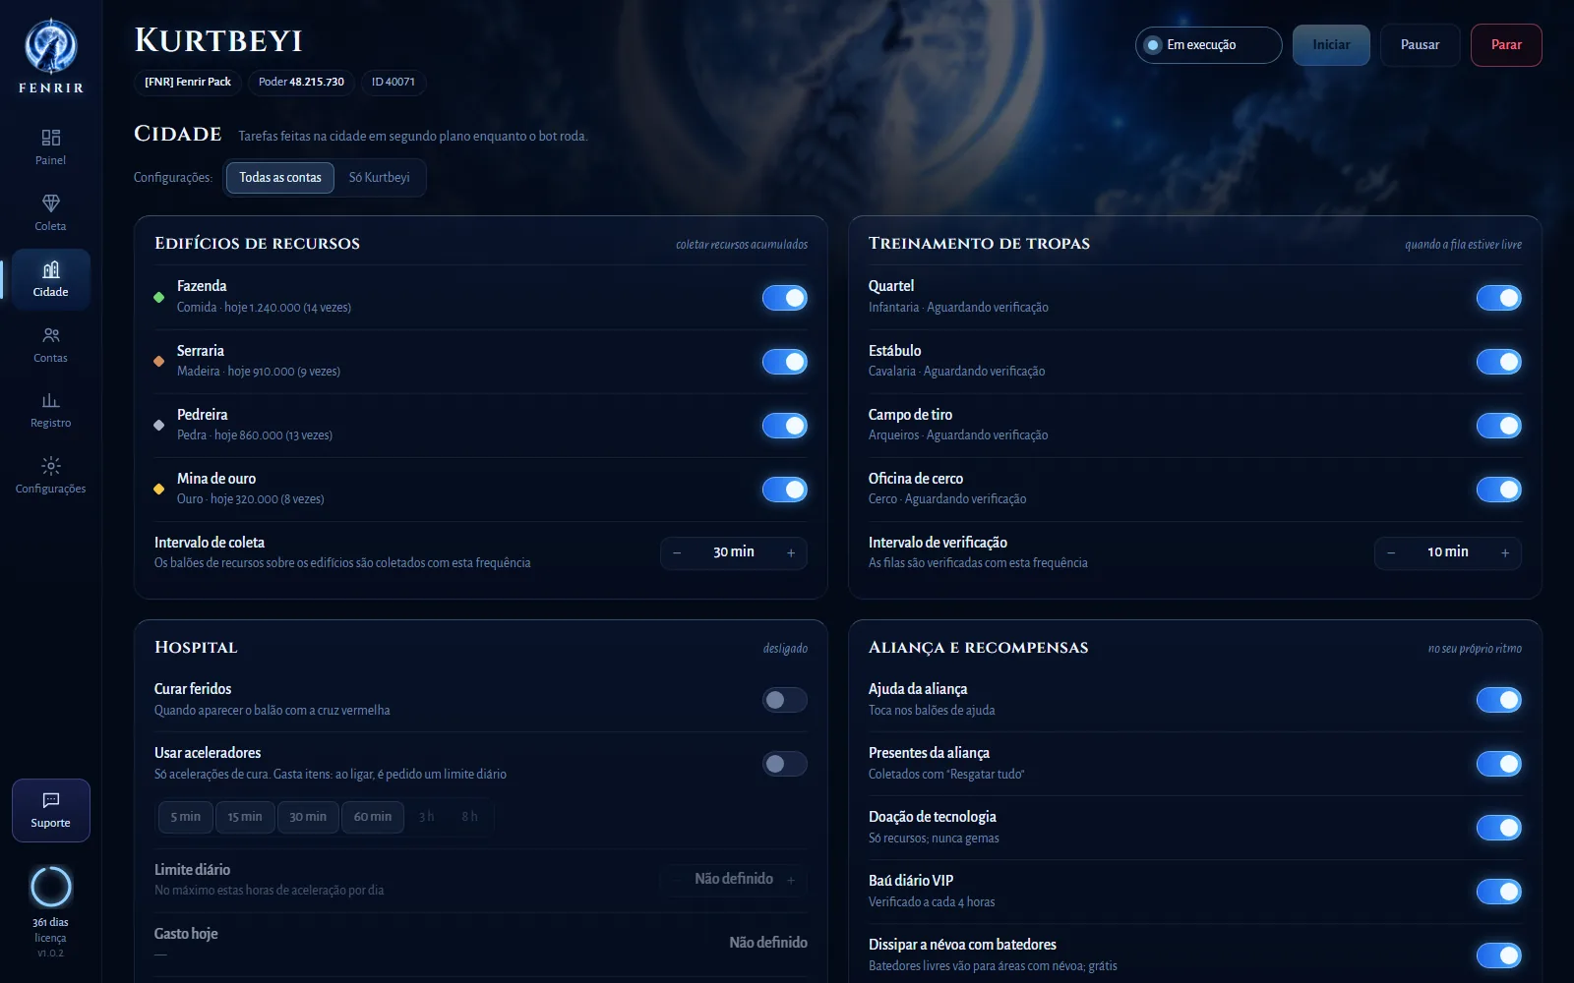This screenshot has height=983, width=1574.
Task: Toggle the Baú diário VIP switch
Action: point(1499,892)
